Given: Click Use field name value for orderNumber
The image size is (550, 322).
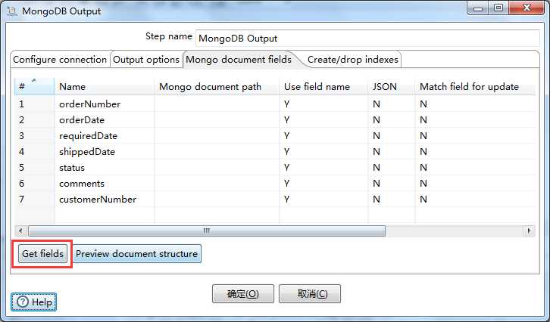Looking at the screenshot, I should coord(323,104).
